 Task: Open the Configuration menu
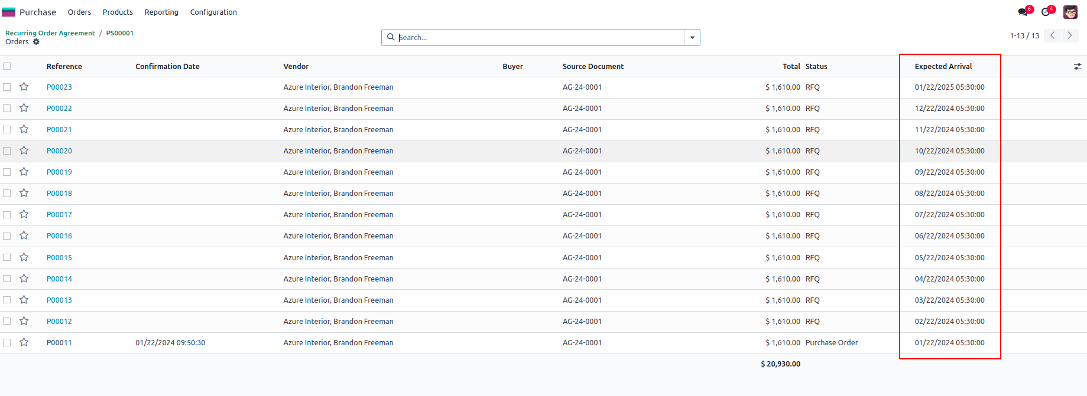213,12
